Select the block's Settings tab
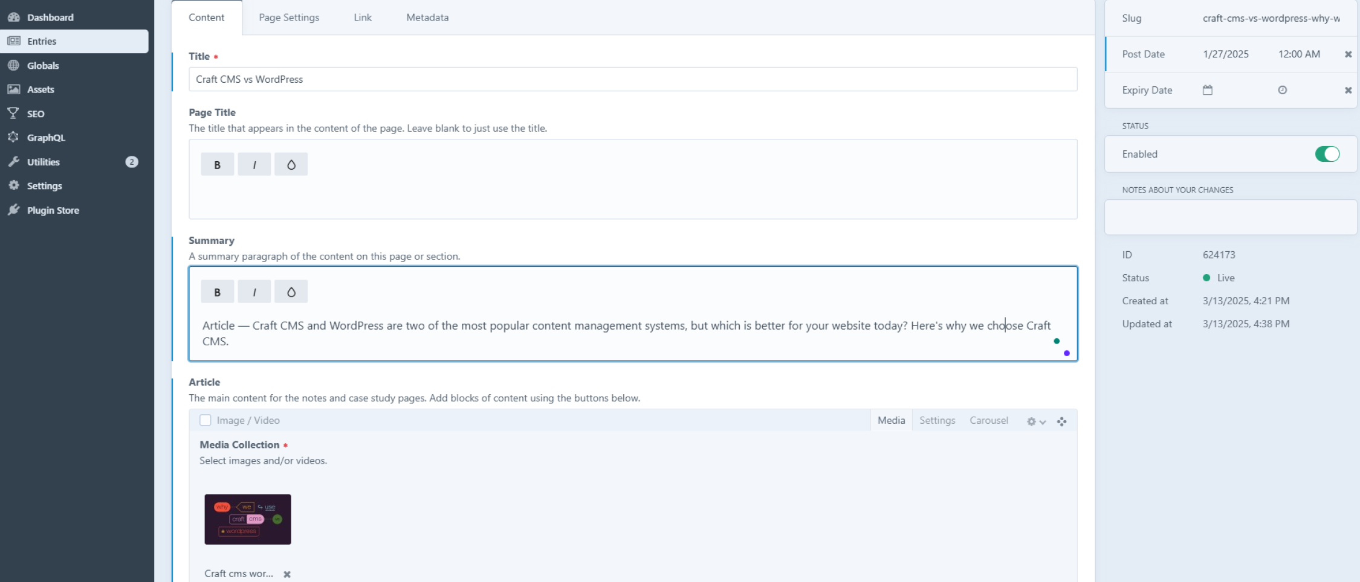Image resolution: width=1360 pixels, height=582 pixels. tap(937, 420)
